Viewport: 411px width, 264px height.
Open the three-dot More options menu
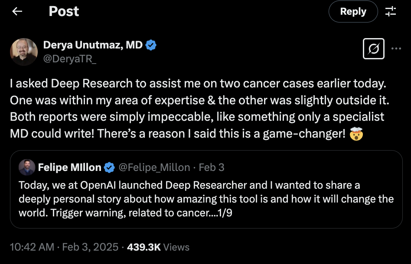396,48
